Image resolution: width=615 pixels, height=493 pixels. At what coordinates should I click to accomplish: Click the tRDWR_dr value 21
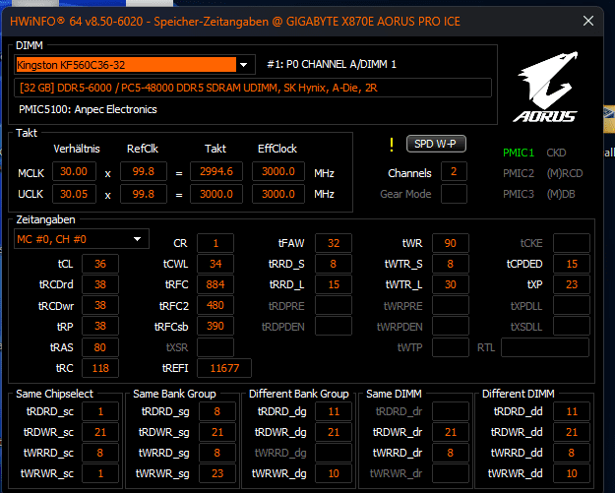(451, 432)
